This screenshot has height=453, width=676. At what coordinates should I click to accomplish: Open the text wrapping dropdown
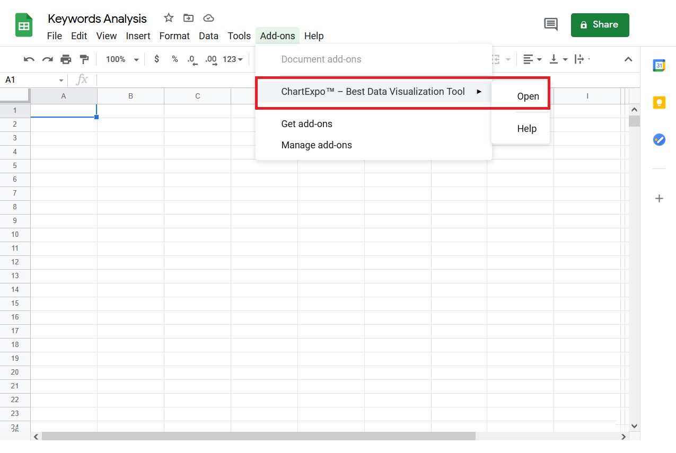[x=582, y=59]
